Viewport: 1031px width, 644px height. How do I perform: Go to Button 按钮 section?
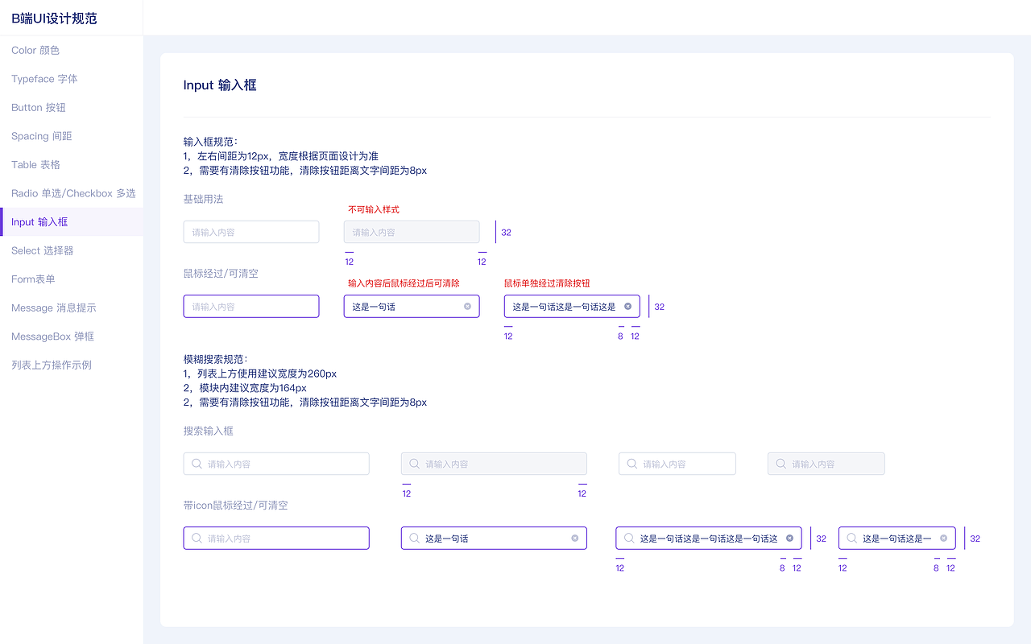pyautogui.click(x=72, y=107)
